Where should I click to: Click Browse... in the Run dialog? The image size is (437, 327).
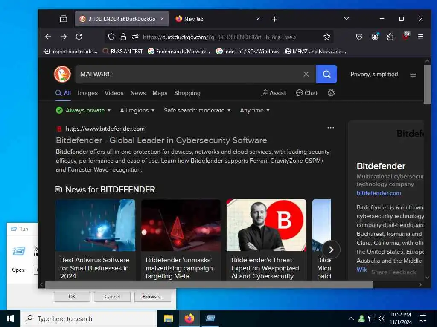coord(152,297)
